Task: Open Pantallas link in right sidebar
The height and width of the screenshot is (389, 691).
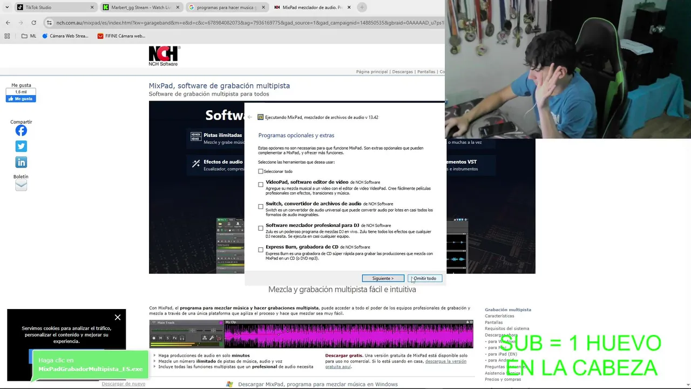Action: coord(493,323)
